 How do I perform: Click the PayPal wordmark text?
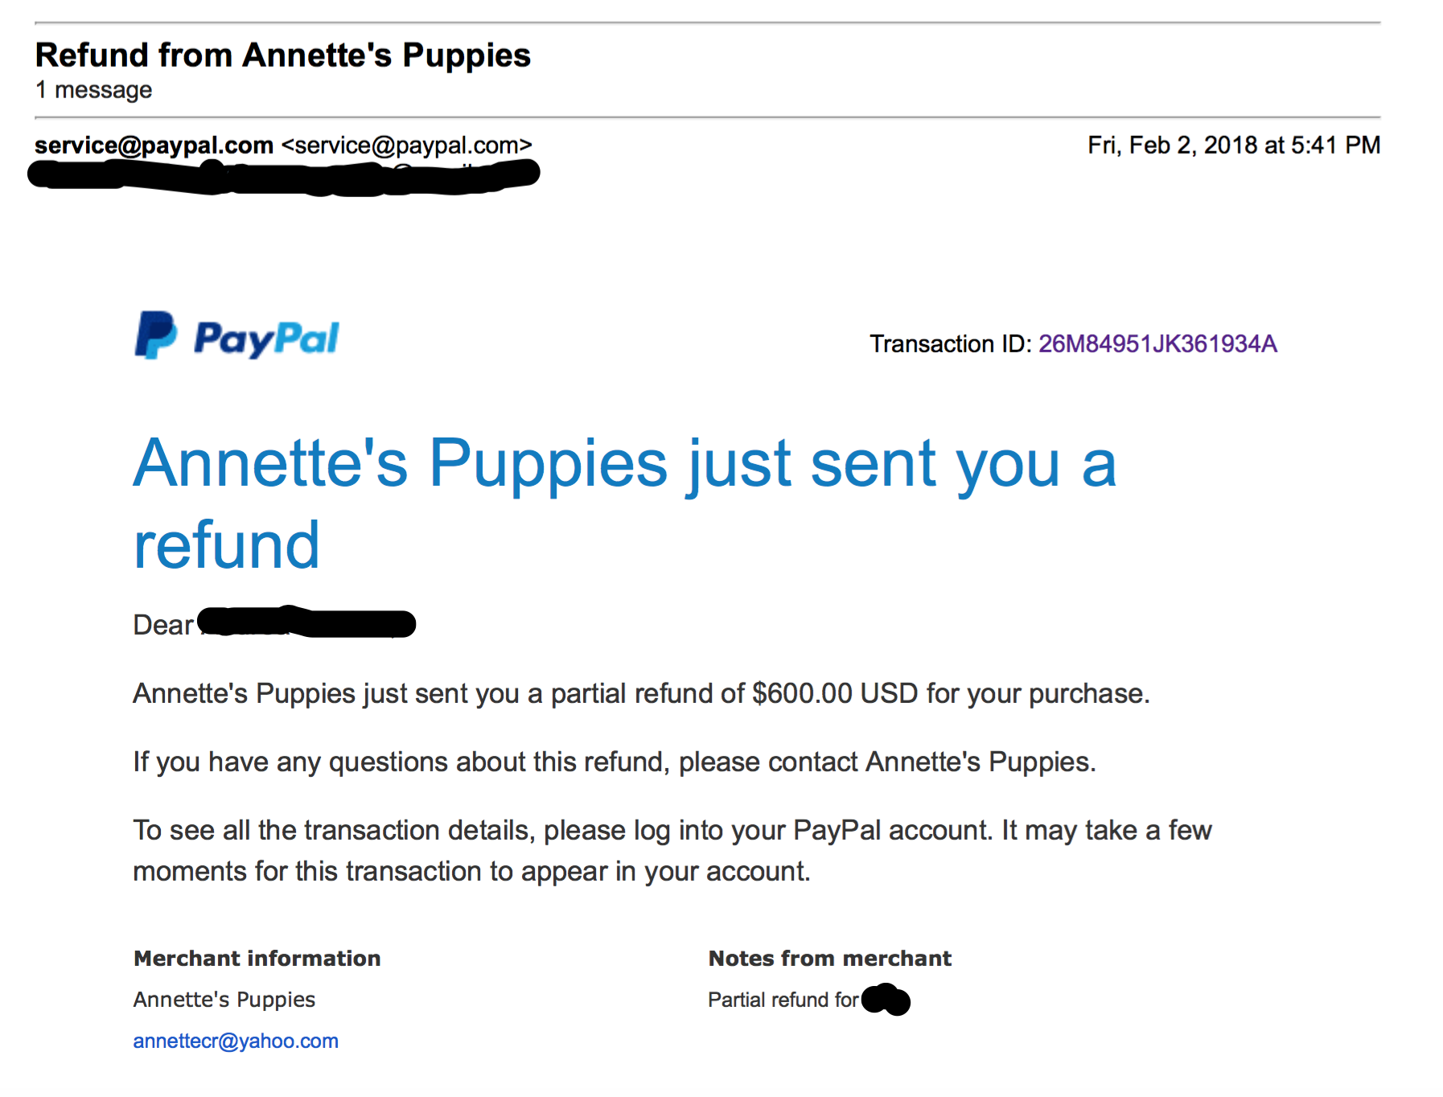click(x=266, y=339)
